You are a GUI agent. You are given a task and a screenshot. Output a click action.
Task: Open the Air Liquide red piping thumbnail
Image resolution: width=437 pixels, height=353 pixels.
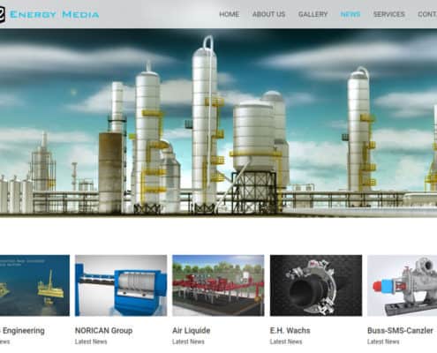[218, 285]
